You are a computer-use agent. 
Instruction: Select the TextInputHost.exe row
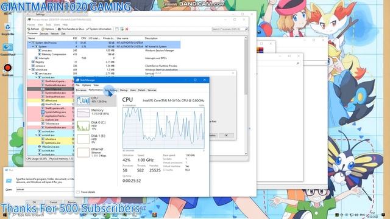pos(51,97)
